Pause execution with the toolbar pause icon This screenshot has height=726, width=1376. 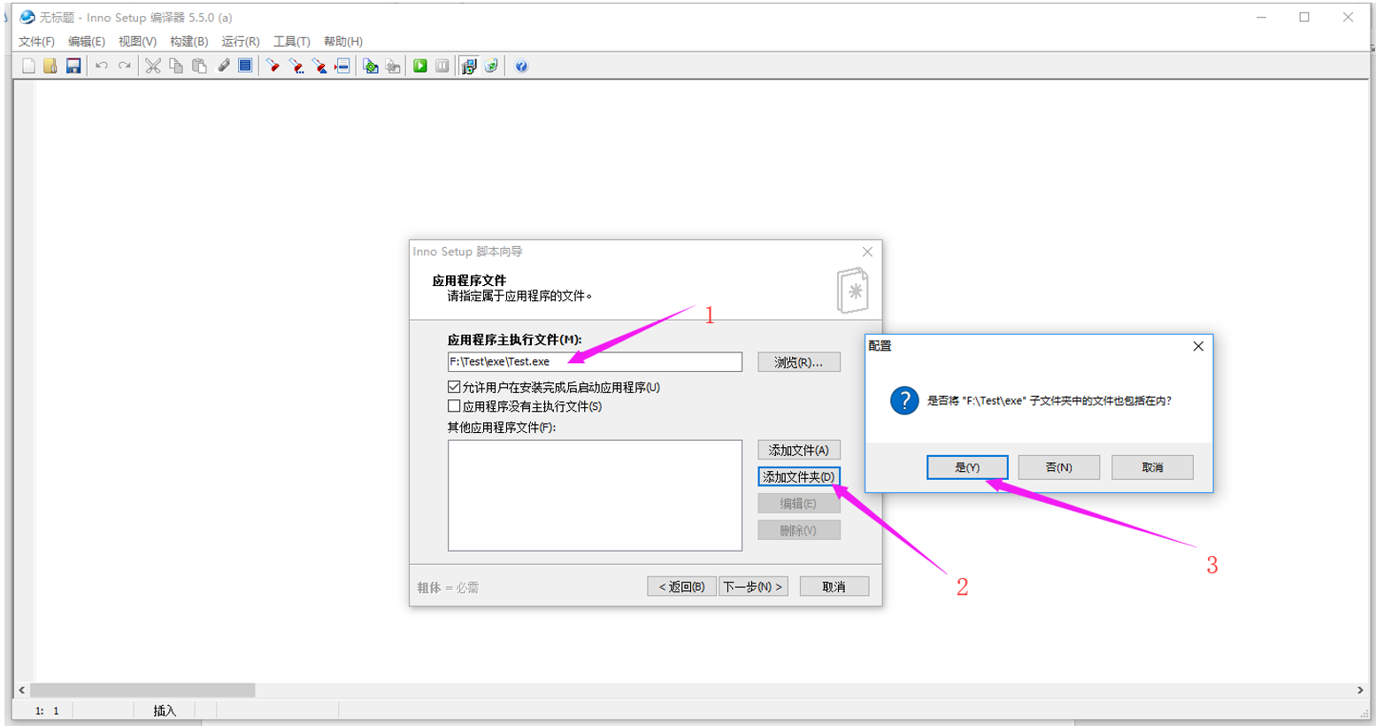442,66
